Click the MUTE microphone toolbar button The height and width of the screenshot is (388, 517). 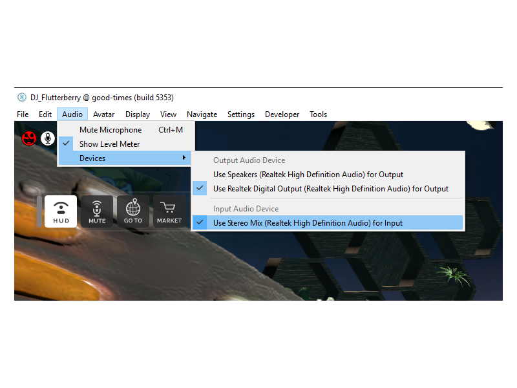click(97, 211)
